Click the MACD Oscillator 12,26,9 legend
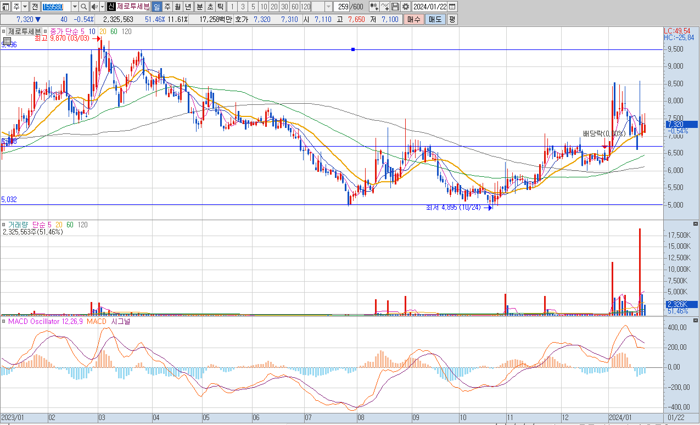 click(45, 321)
